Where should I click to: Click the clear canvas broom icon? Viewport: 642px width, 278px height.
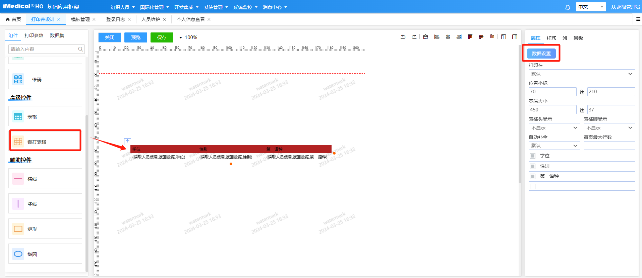(x=425, y=37)
